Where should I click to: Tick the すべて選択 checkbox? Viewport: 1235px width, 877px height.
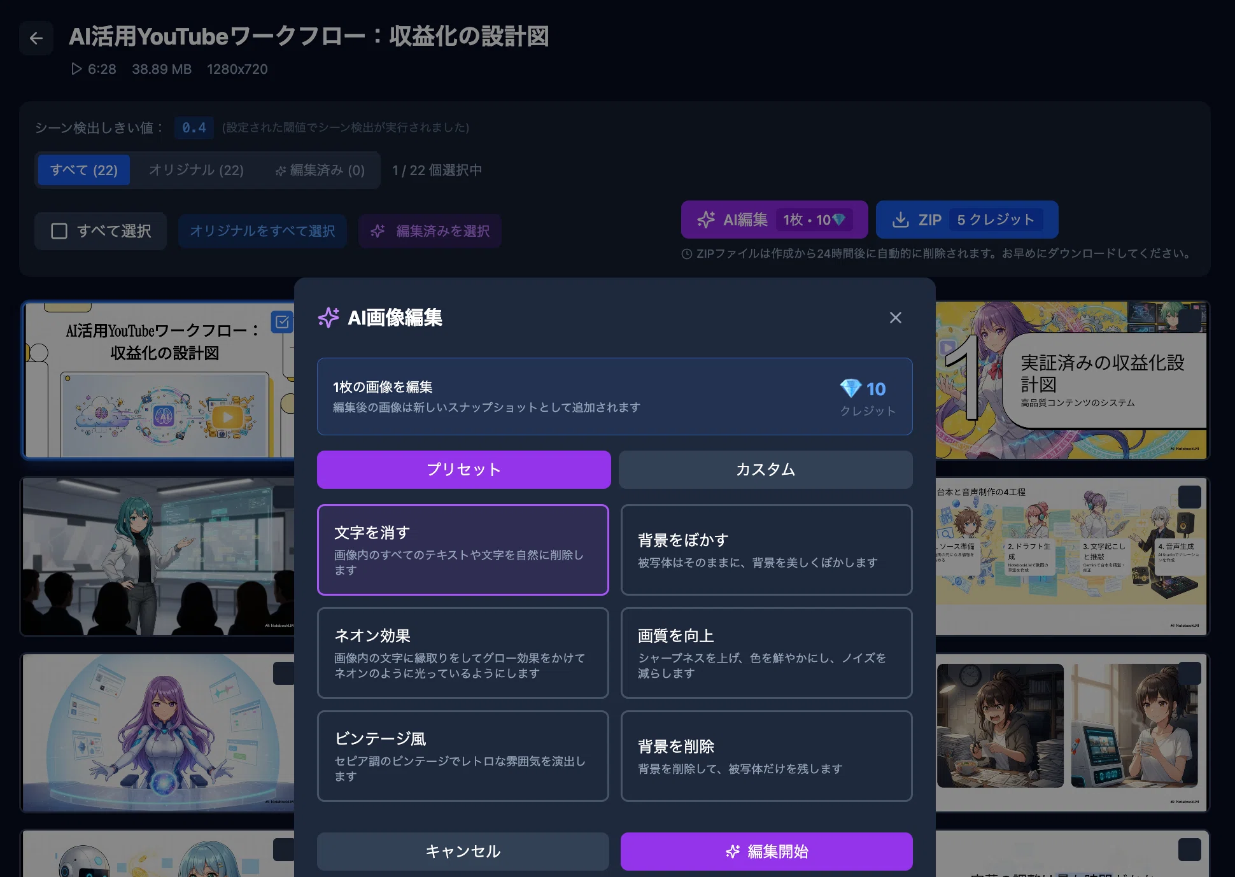pos(59,231)
